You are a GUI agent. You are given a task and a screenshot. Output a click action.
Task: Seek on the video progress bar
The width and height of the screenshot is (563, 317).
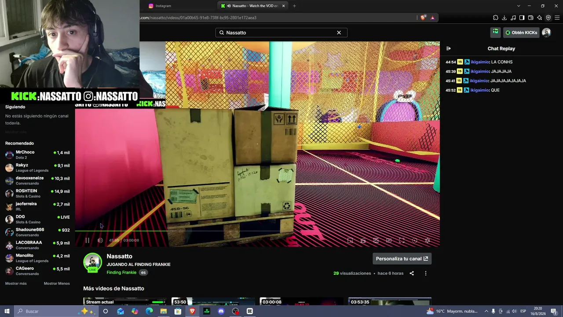[x=257, y=231]
